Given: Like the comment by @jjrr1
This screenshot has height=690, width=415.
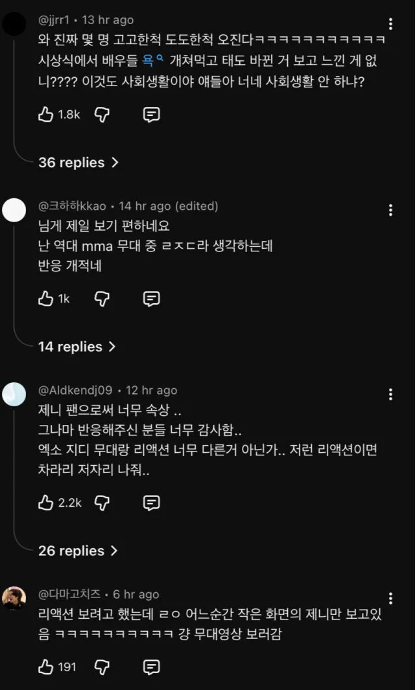Looking at the screenshot, I should pos(45,115).
